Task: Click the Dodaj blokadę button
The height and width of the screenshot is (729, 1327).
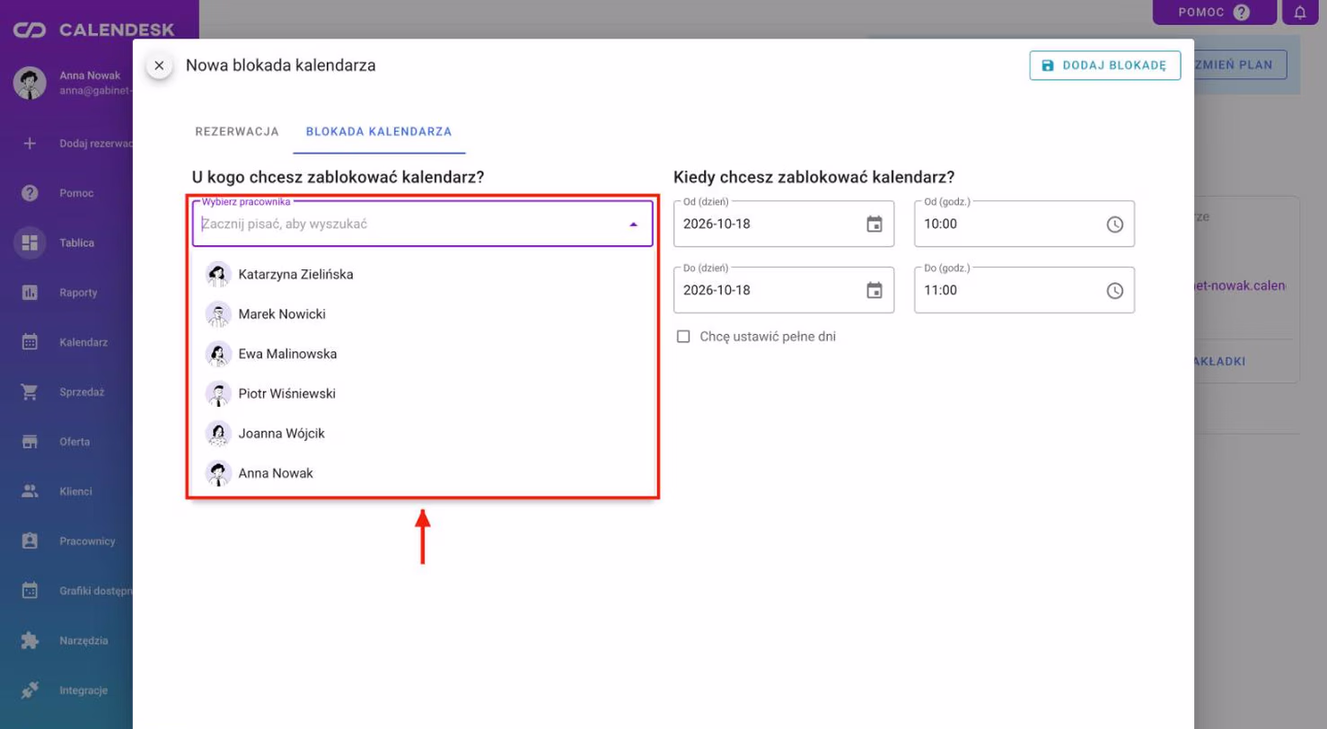Action: pos(1105,65)
